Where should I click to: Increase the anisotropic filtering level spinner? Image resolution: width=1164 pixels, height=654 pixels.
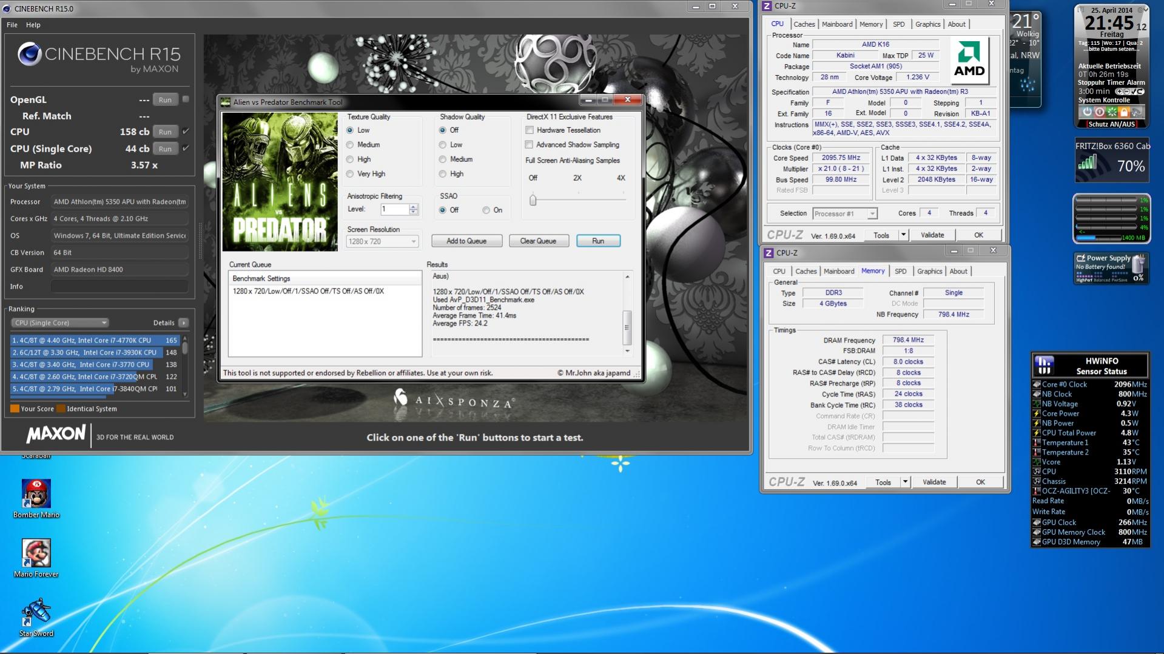tap(414, 207)
